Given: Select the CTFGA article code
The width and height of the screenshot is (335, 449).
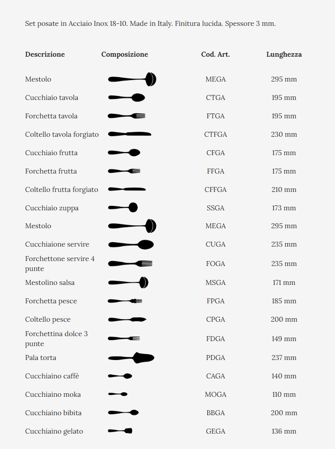Looking at the screenshot, I should pos(216,134).
